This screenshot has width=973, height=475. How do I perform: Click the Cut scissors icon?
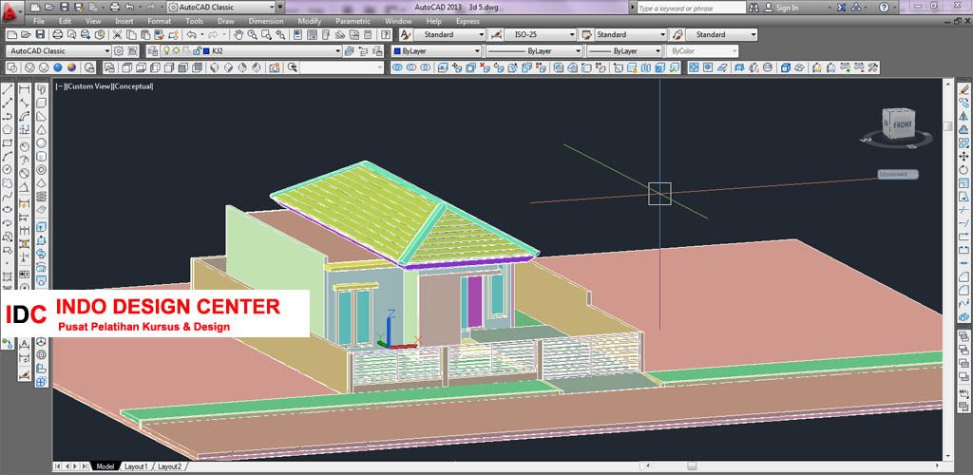(x=117, y=35)
